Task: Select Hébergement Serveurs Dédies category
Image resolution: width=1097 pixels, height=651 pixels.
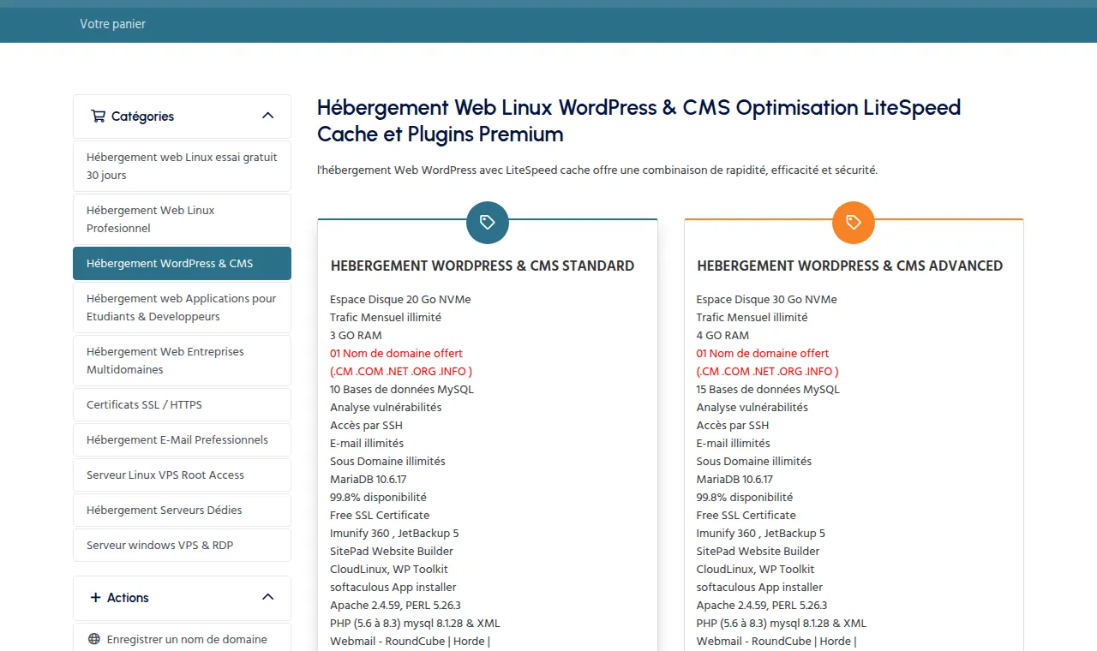Action: pyautogui.click(x=182, y=510)
